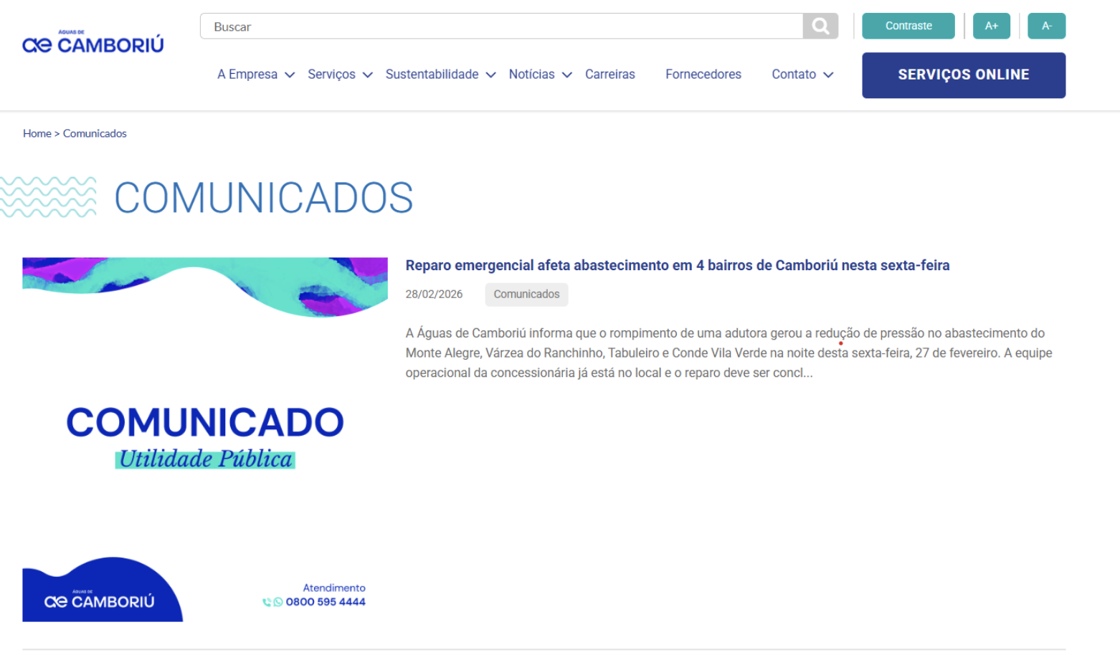This screenshot has width=1120, height=655.
Task: Click the Comunicados category tag
Action: click(x=526, y=295)
